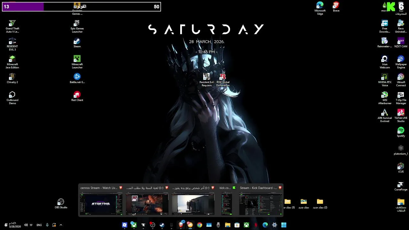
Task: Open the iCUE desktop shortcut
Action: [x=401, y=168]
